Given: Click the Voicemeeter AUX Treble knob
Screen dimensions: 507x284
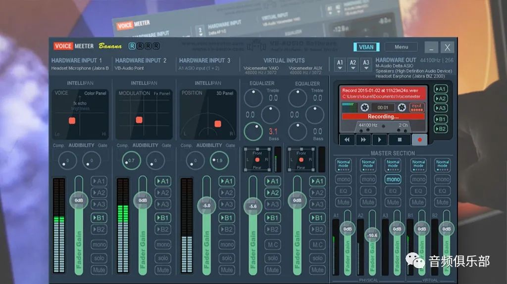Looking at the screenshot, I should [298, 98].
